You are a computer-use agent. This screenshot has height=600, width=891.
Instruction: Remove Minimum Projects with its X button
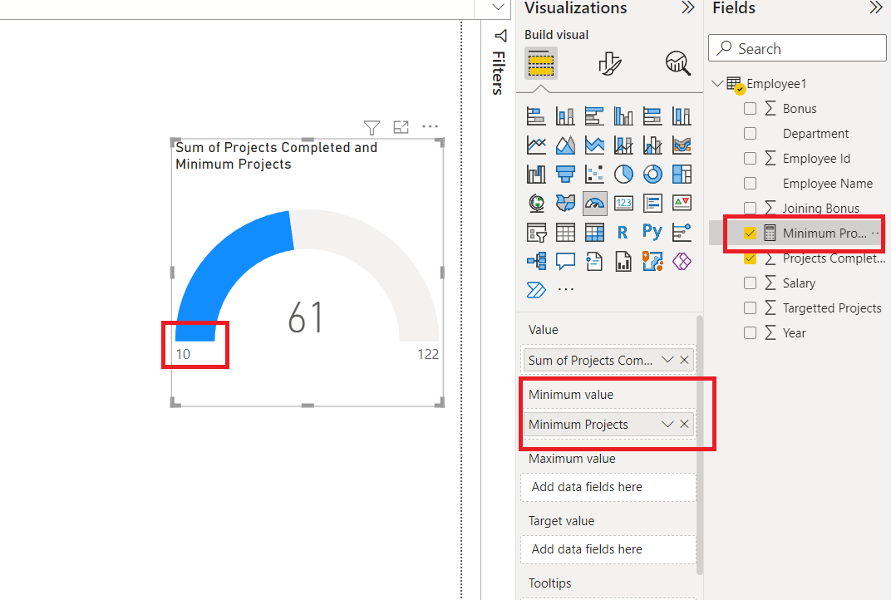[685, 424]
